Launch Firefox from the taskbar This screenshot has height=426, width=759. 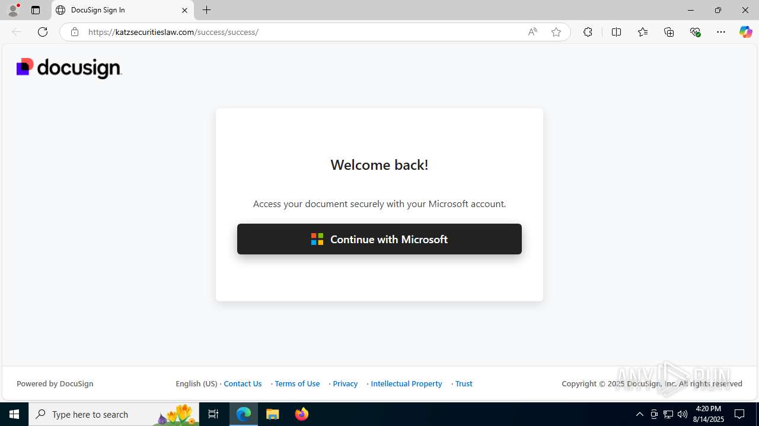302,414
